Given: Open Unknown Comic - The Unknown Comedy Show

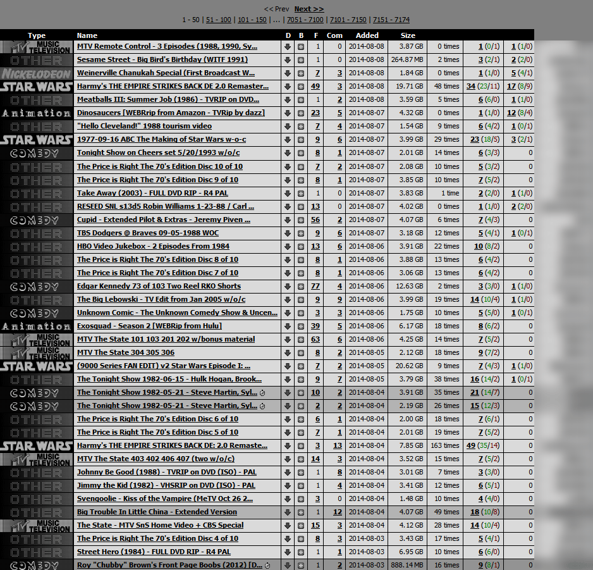Looking at the screenshot, I should [x=178, y=313].
